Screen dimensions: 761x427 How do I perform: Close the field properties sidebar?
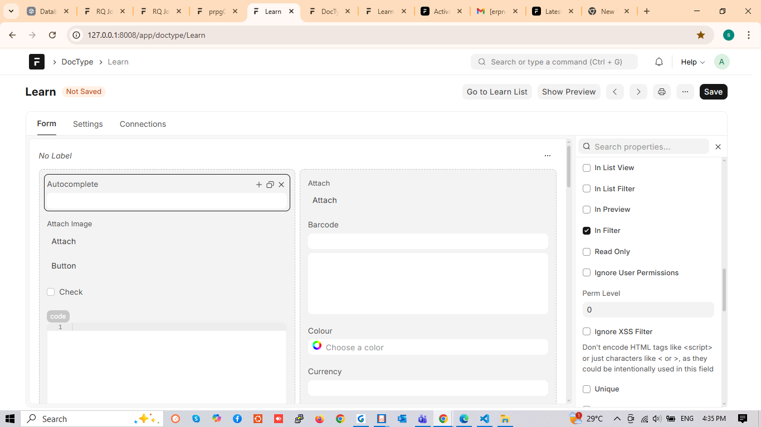[718, 147]
